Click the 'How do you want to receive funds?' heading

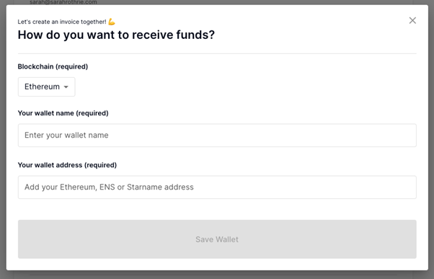pyautogui.click(x=116, y=35)
